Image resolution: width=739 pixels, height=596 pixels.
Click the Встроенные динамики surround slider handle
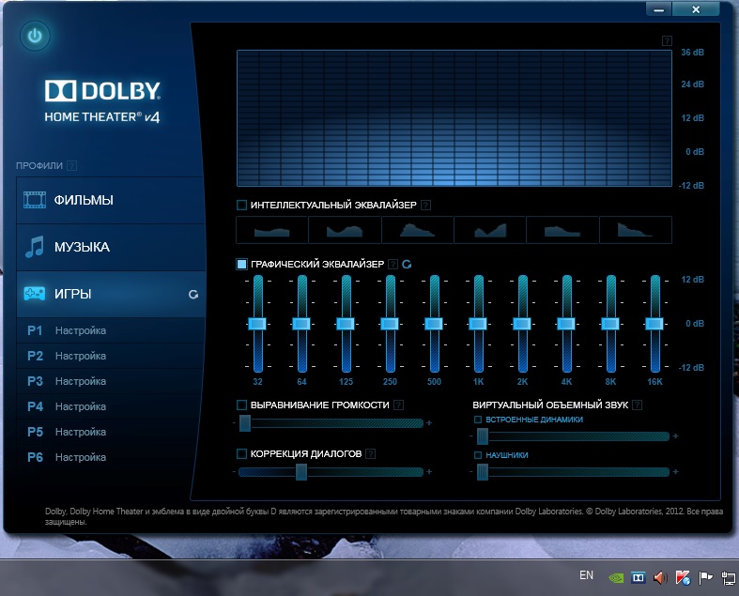pos(483,436)
